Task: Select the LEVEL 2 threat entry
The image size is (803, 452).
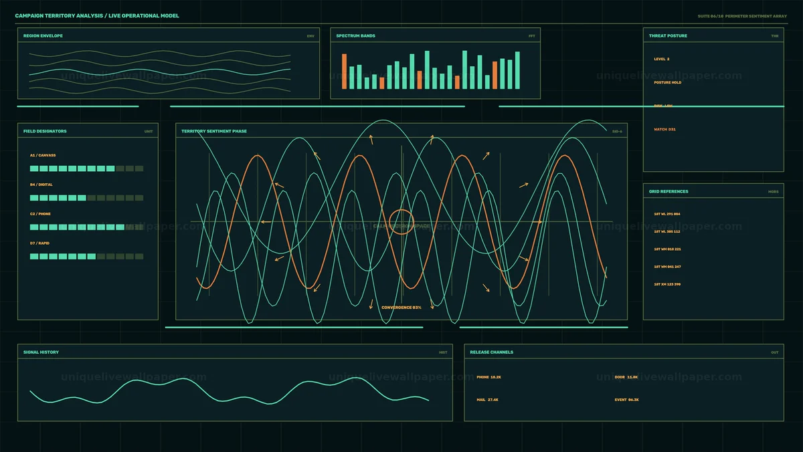Action: pyautogui.click(x=662, y=59)
